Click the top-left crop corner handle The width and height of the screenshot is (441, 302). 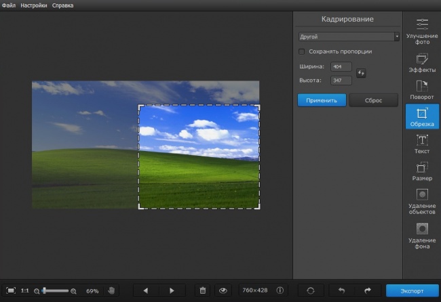140,106
